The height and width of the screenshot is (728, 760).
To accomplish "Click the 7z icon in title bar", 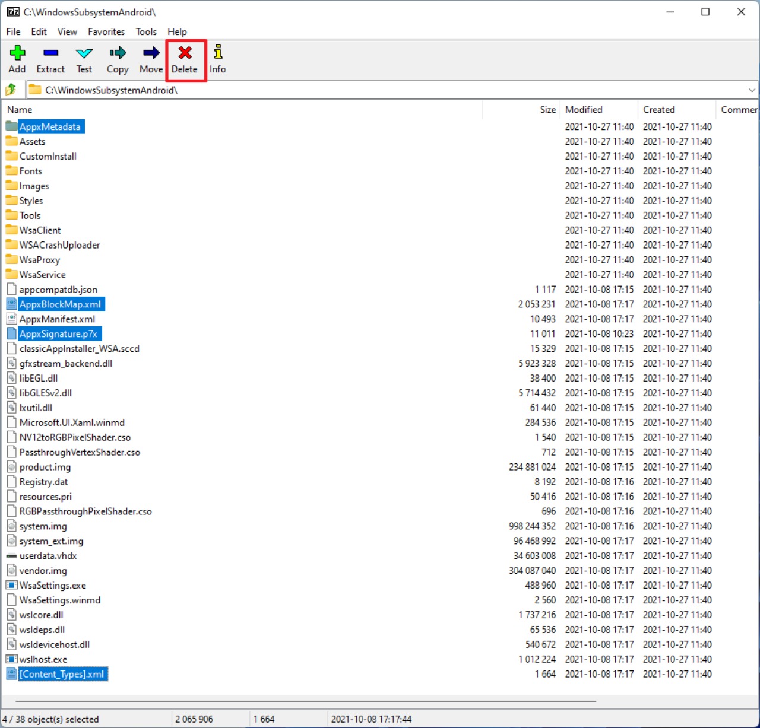I will coord(13,11).
